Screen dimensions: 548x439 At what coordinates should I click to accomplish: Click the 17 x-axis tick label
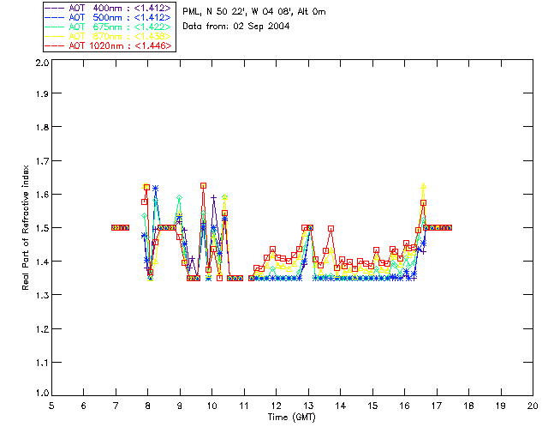click(x=437, y=406)
